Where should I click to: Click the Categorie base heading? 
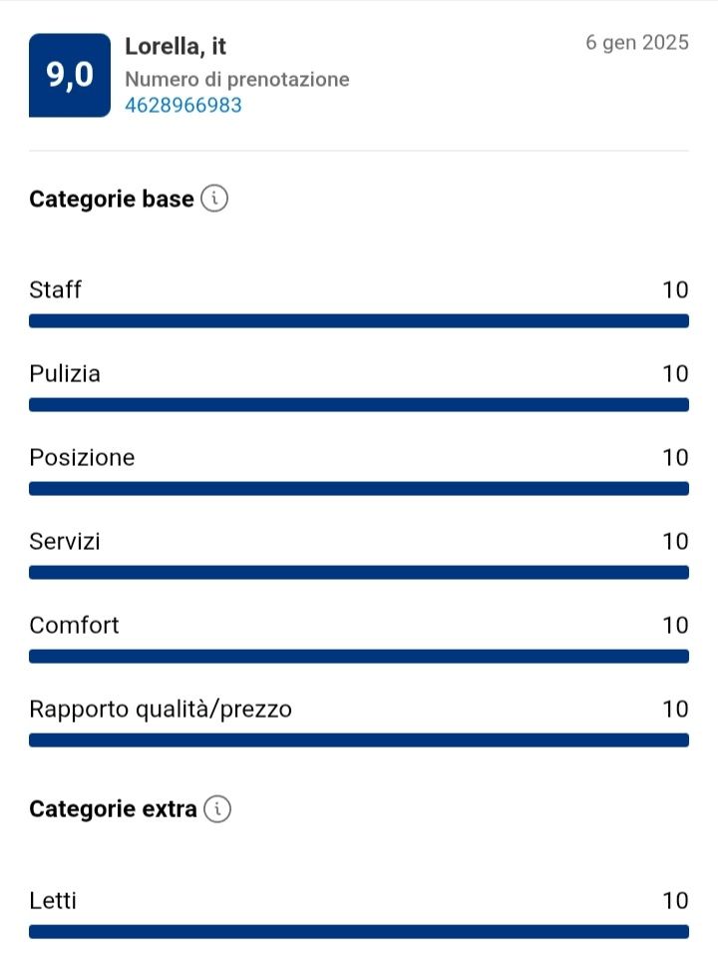pyautogui.click(x=112, y=200)
